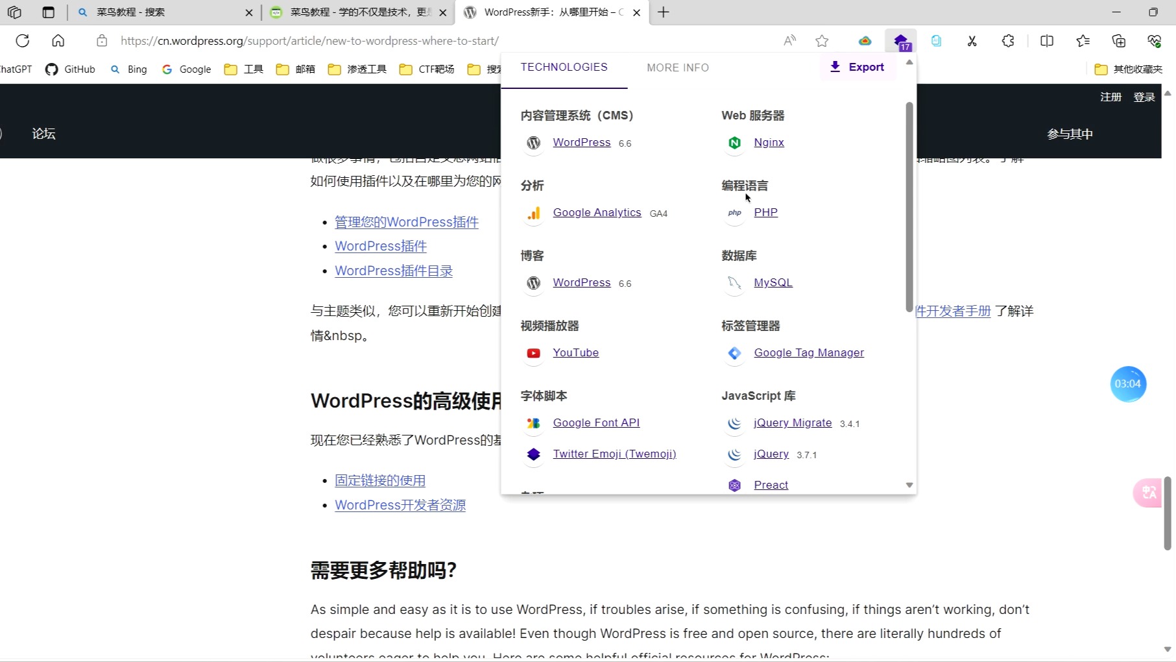Click Google Tag Manager diamond icon

click(734, 353)
